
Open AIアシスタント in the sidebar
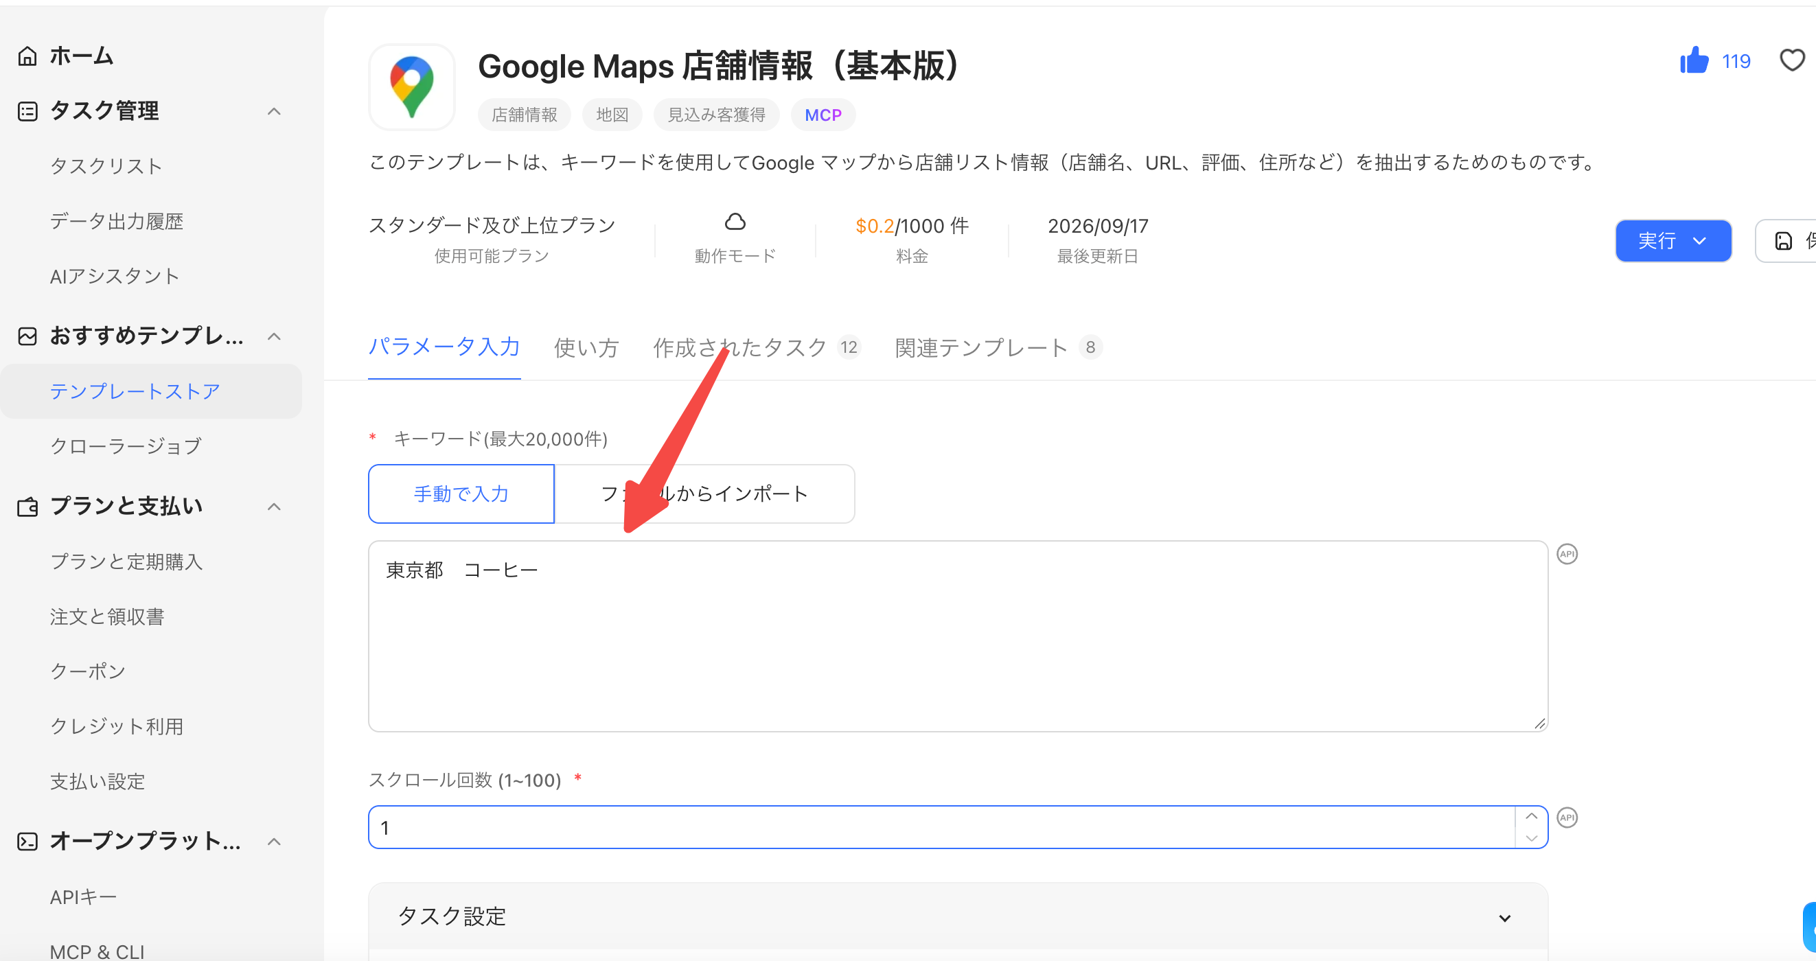(x=114, y=277)
